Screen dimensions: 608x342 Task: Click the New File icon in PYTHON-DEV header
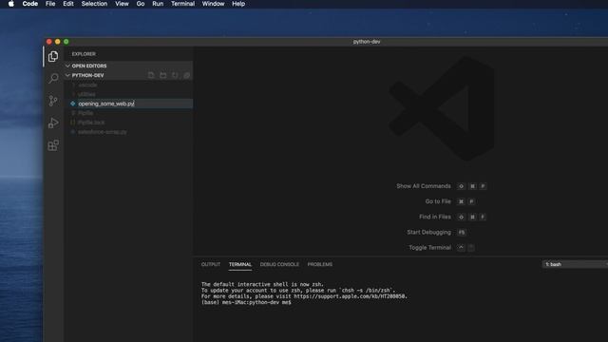tap(151, 75)
